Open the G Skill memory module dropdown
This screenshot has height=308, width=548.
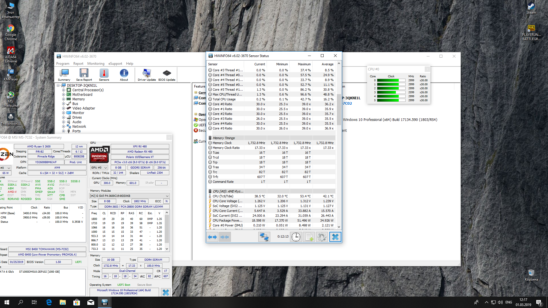167,196
